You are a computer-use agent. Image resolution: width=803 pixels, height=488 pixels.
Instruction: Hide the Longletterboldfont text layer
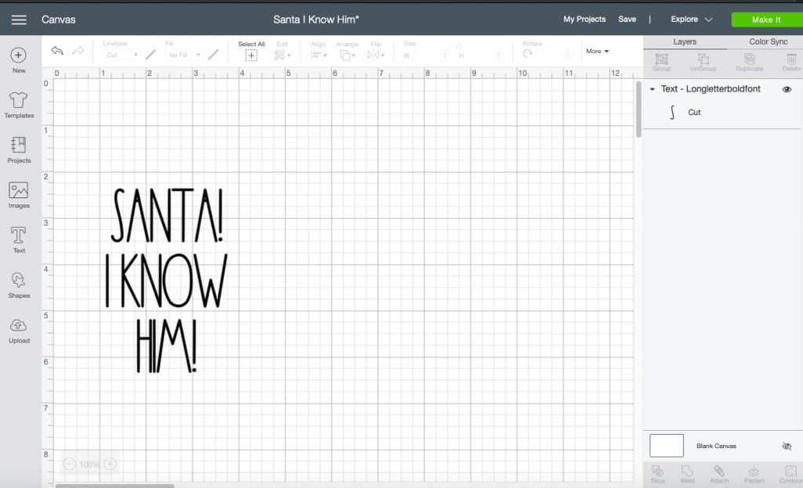[787, 89]
